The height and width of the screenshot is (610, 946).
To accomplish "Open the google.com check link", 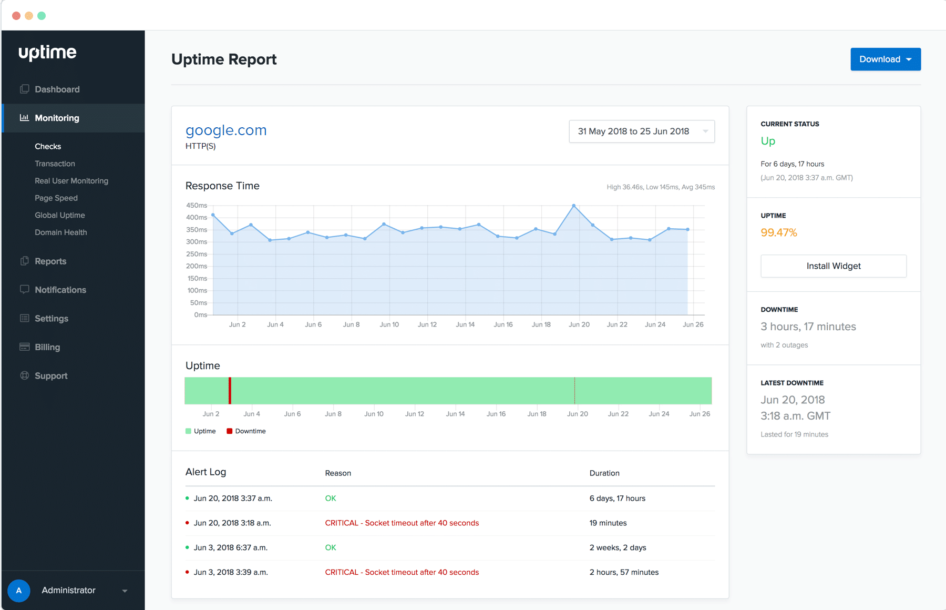I will (225, 130).
